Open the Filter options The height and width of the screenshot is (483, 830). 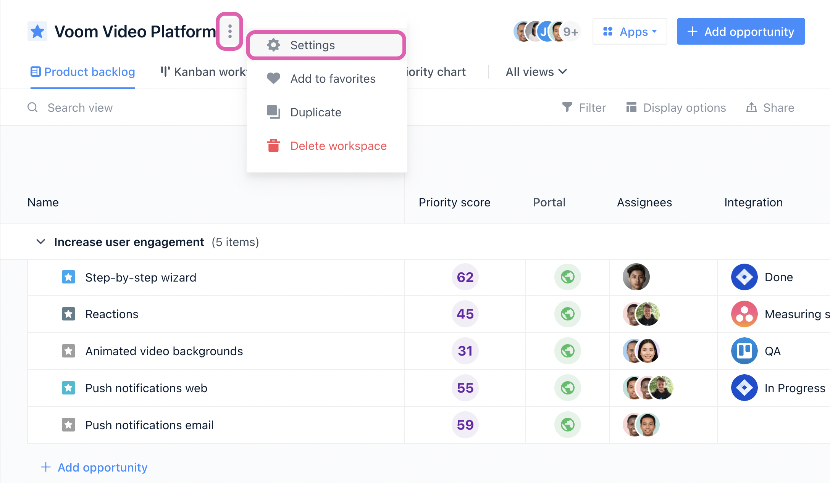pyautogui.click(x=584, y=108)
